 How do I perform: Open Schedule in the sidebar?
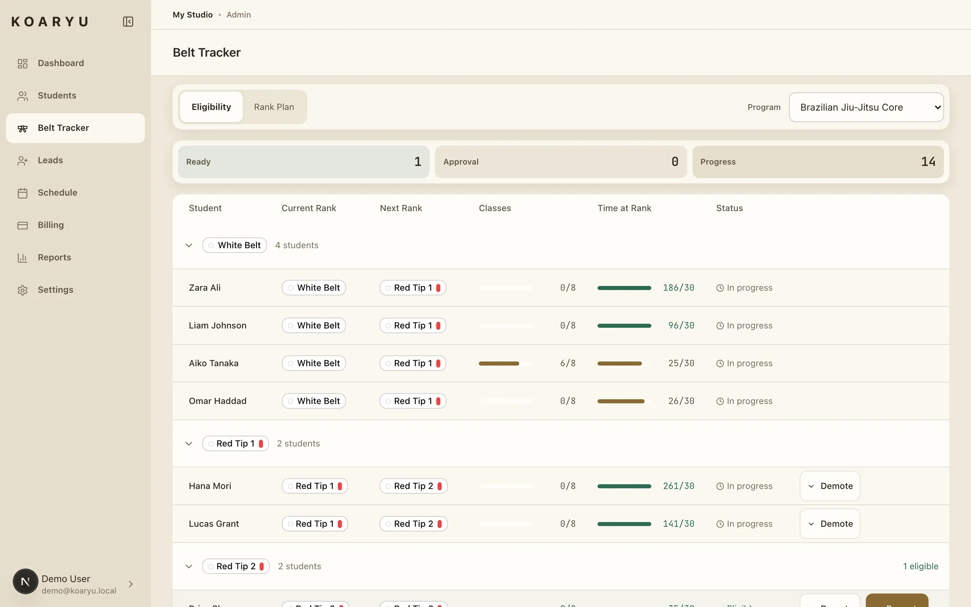click(x=75, y=193)
